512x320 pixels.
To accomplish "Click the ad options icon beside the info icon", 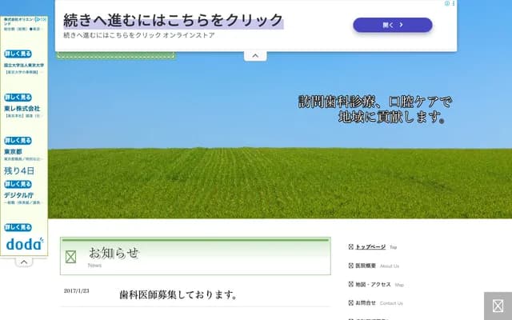I will click(x=454, y=3).
